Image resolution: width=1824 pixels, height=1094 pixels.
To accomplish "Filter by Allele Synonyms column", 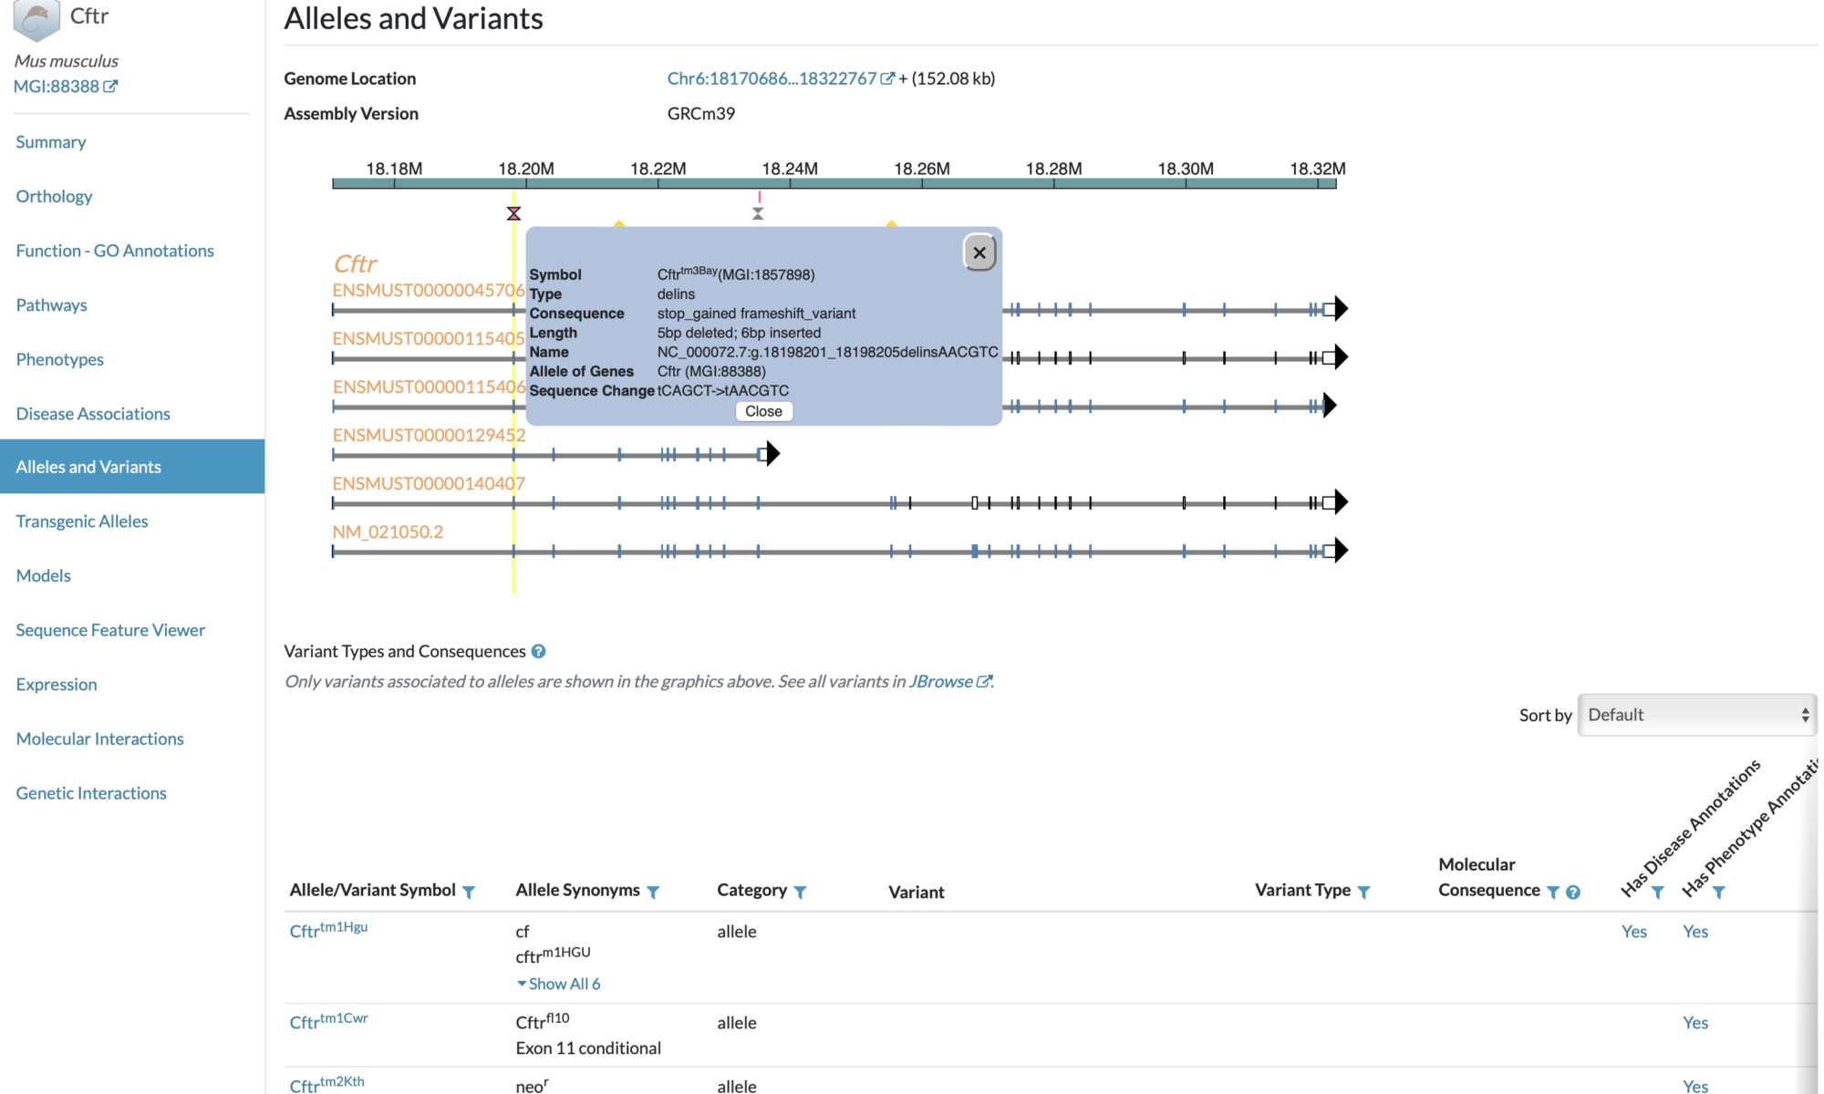I will (x=653, y=892).
